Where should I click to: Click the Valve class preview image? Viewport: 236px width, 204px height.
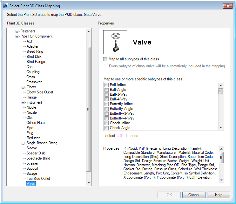pyautogui.click(x=115, y=42)
